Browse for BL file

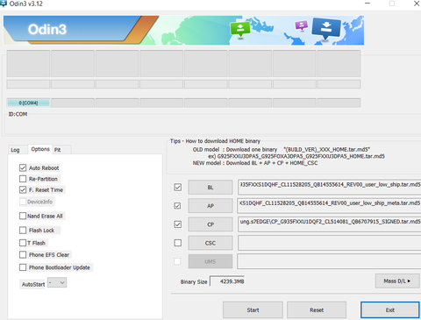210,188
